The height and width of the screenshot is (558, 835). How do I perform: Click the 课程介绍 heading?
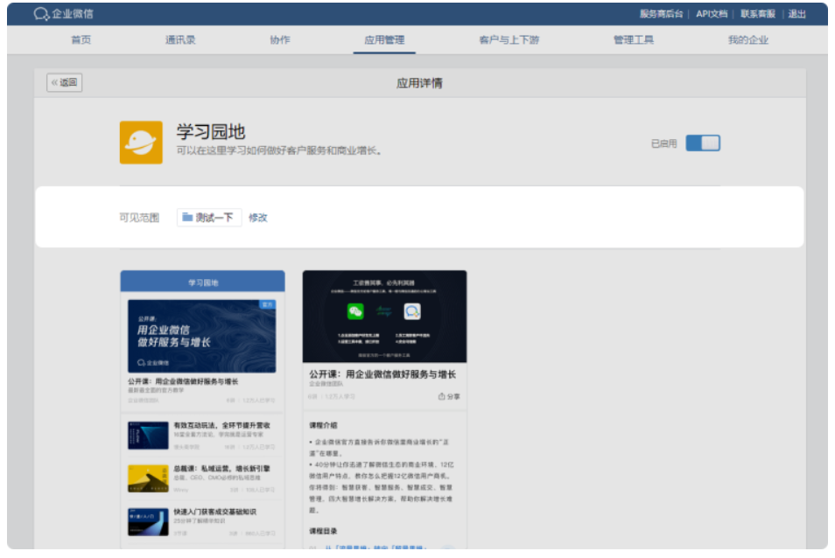pyautogui.click(x=323, y=426)
